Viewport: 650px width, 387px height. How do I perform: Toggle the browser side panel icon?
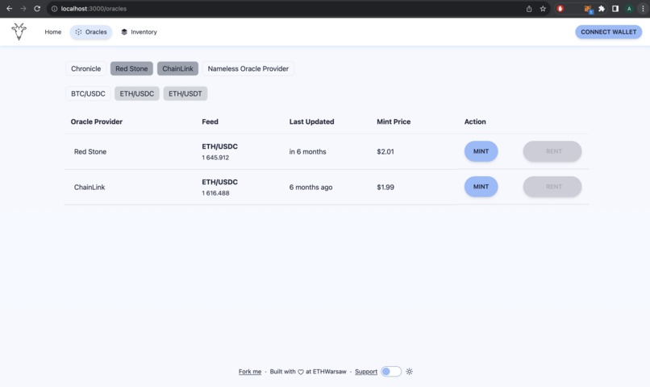pos(615,9)
